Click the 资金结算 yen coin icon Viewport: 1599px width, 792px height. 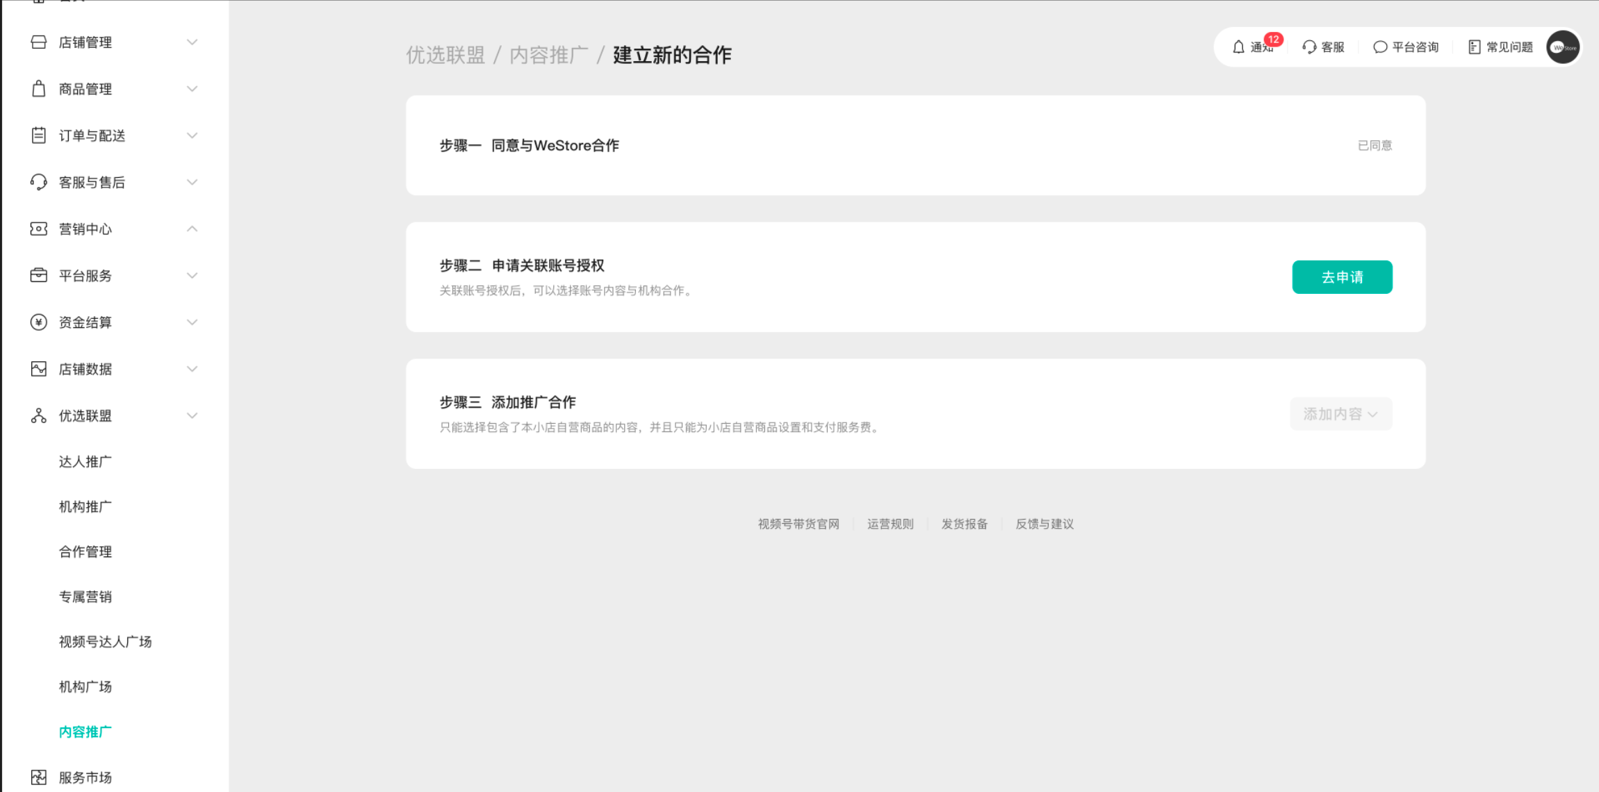click(39, 322)
